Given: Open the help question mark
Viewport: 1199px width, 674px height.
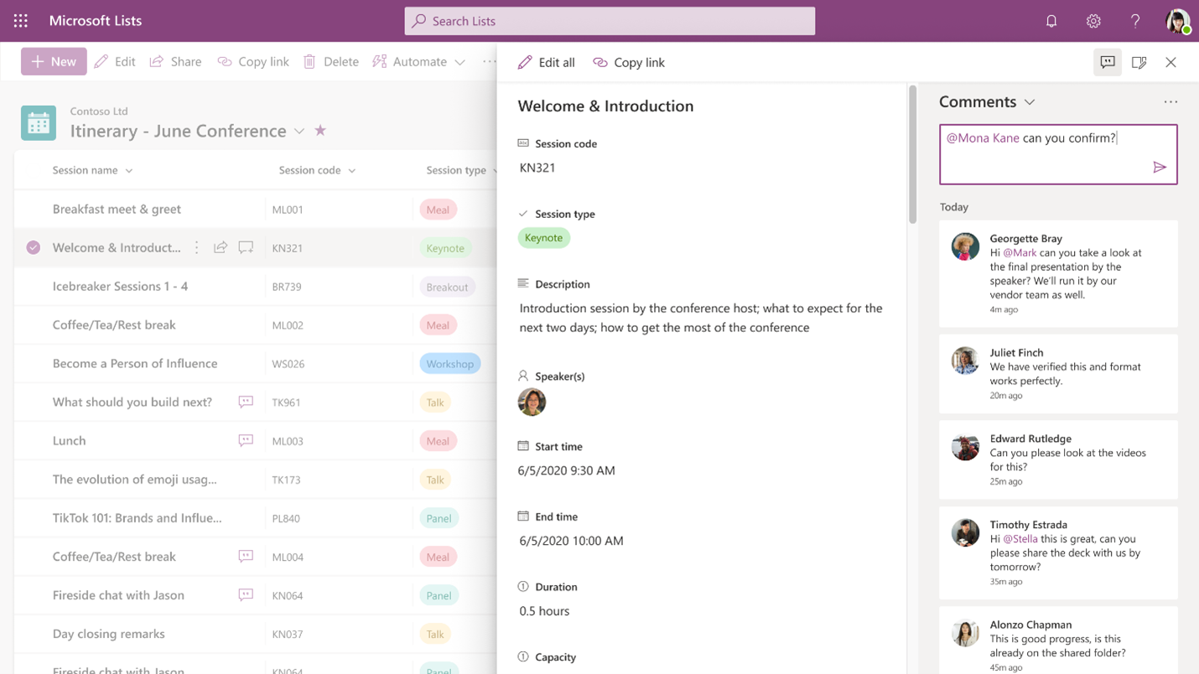Looking at the screenshot, I should pos(1135,21).
